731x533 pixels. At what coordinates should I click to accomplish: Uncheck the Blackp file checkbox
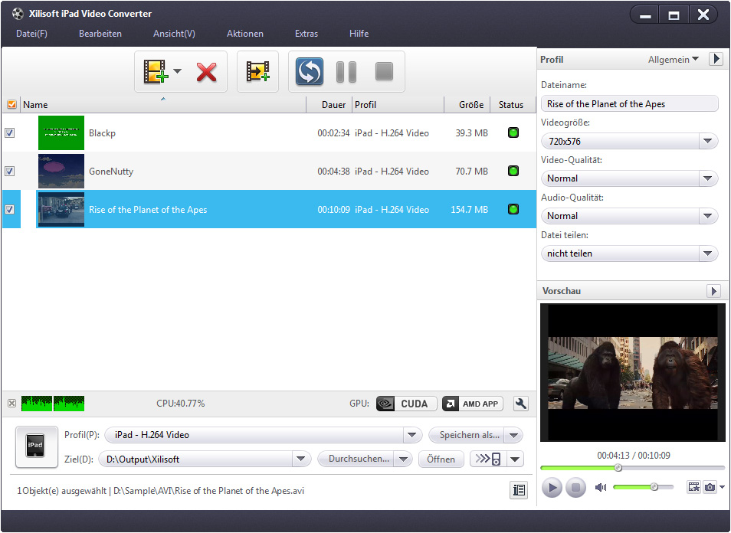click(x=9, y=132)
